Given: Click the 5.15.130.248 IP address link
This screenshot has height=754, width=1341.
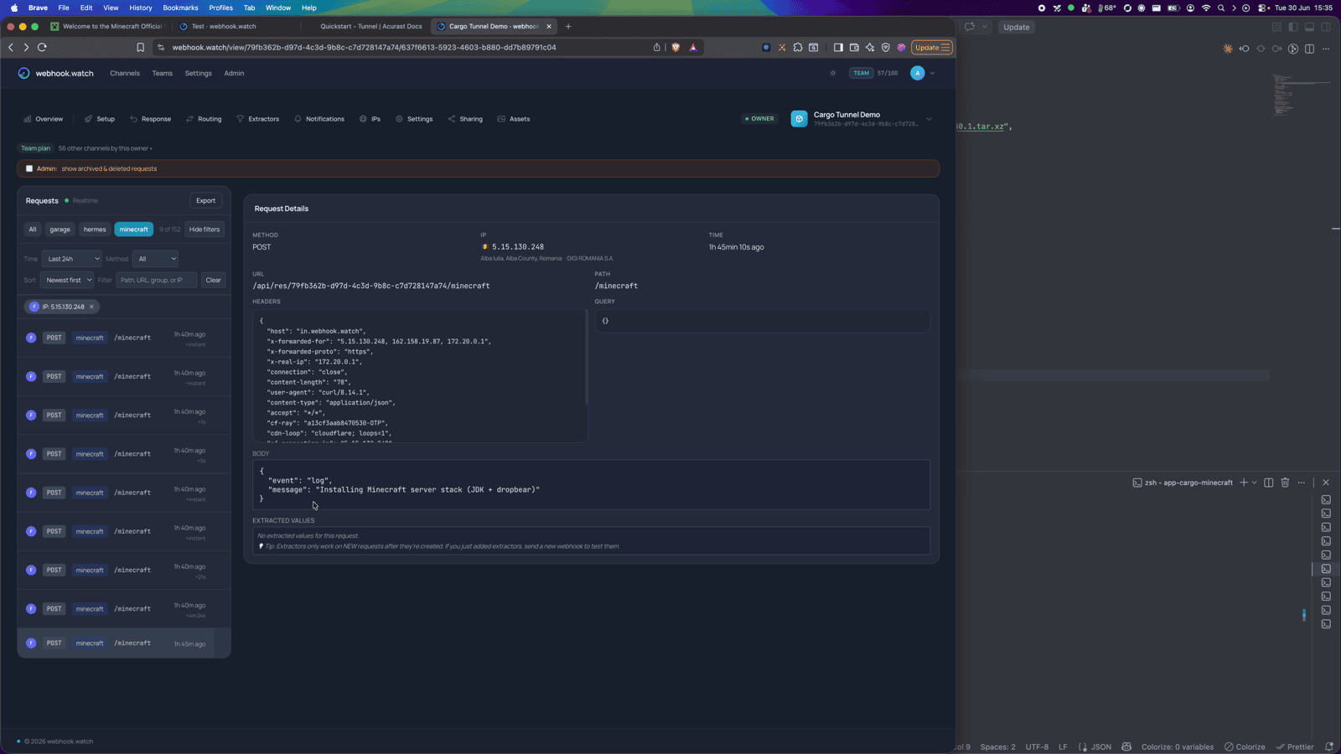Looking at the screenshot, I should 518,247.
